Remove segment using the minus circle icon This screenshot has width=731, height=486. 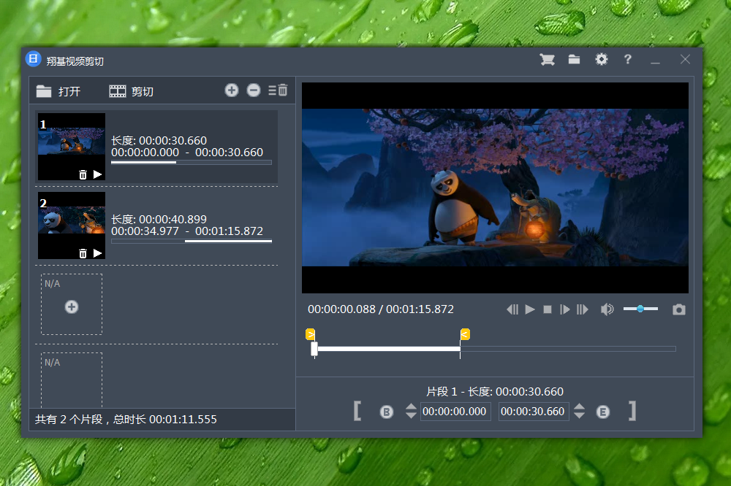(254, 90)
